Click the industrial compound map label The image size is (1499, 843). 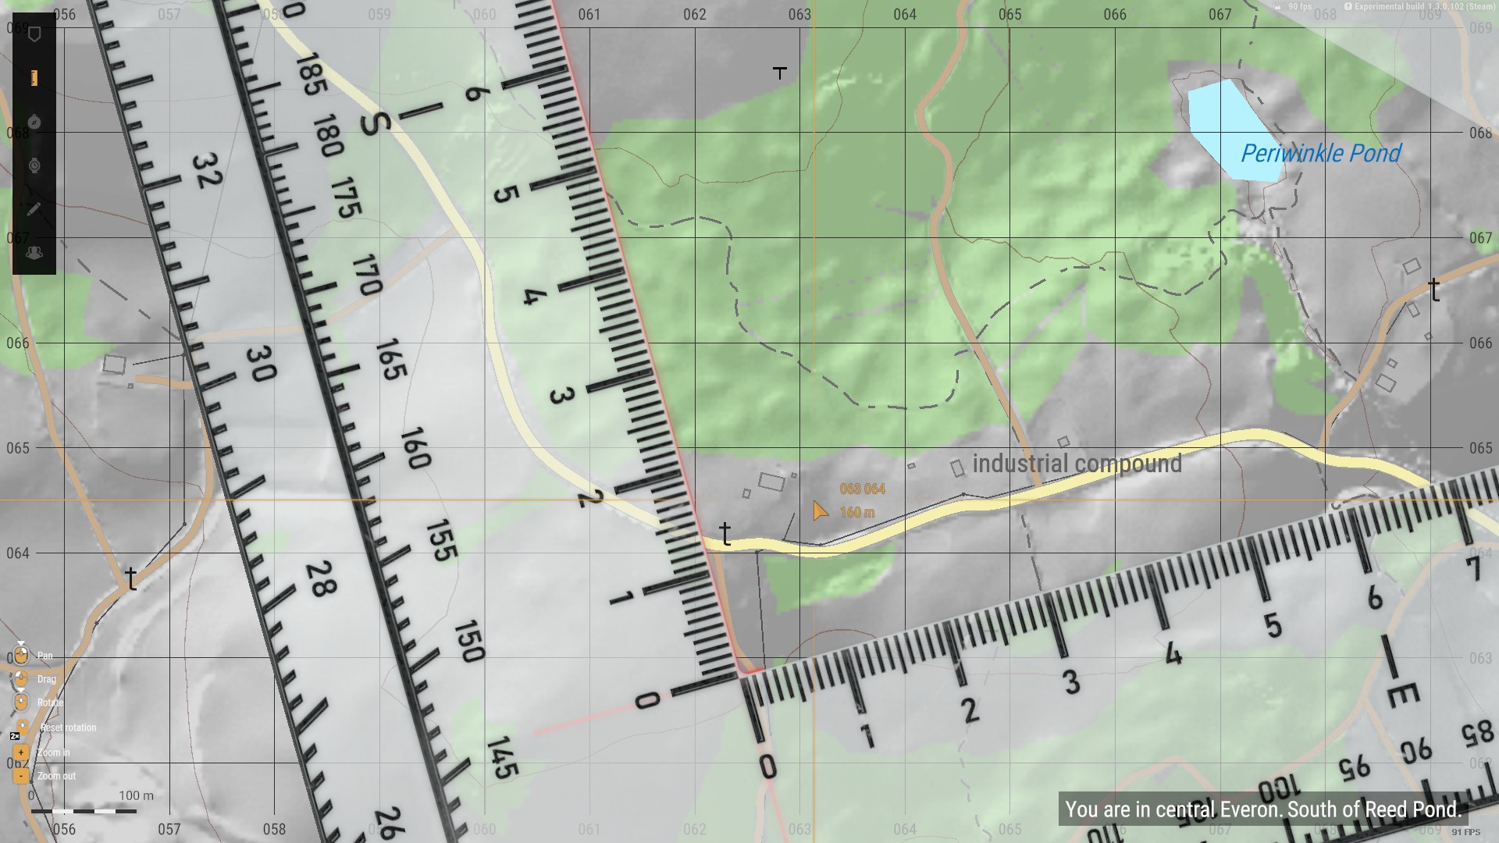click(1077, 464)
